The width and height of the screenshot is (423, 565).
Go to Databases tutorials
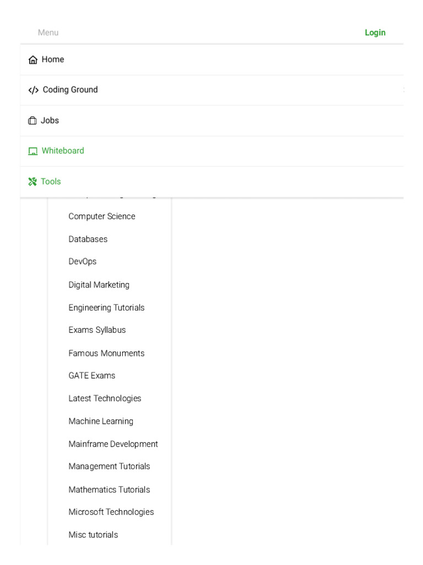click(88, 239)
